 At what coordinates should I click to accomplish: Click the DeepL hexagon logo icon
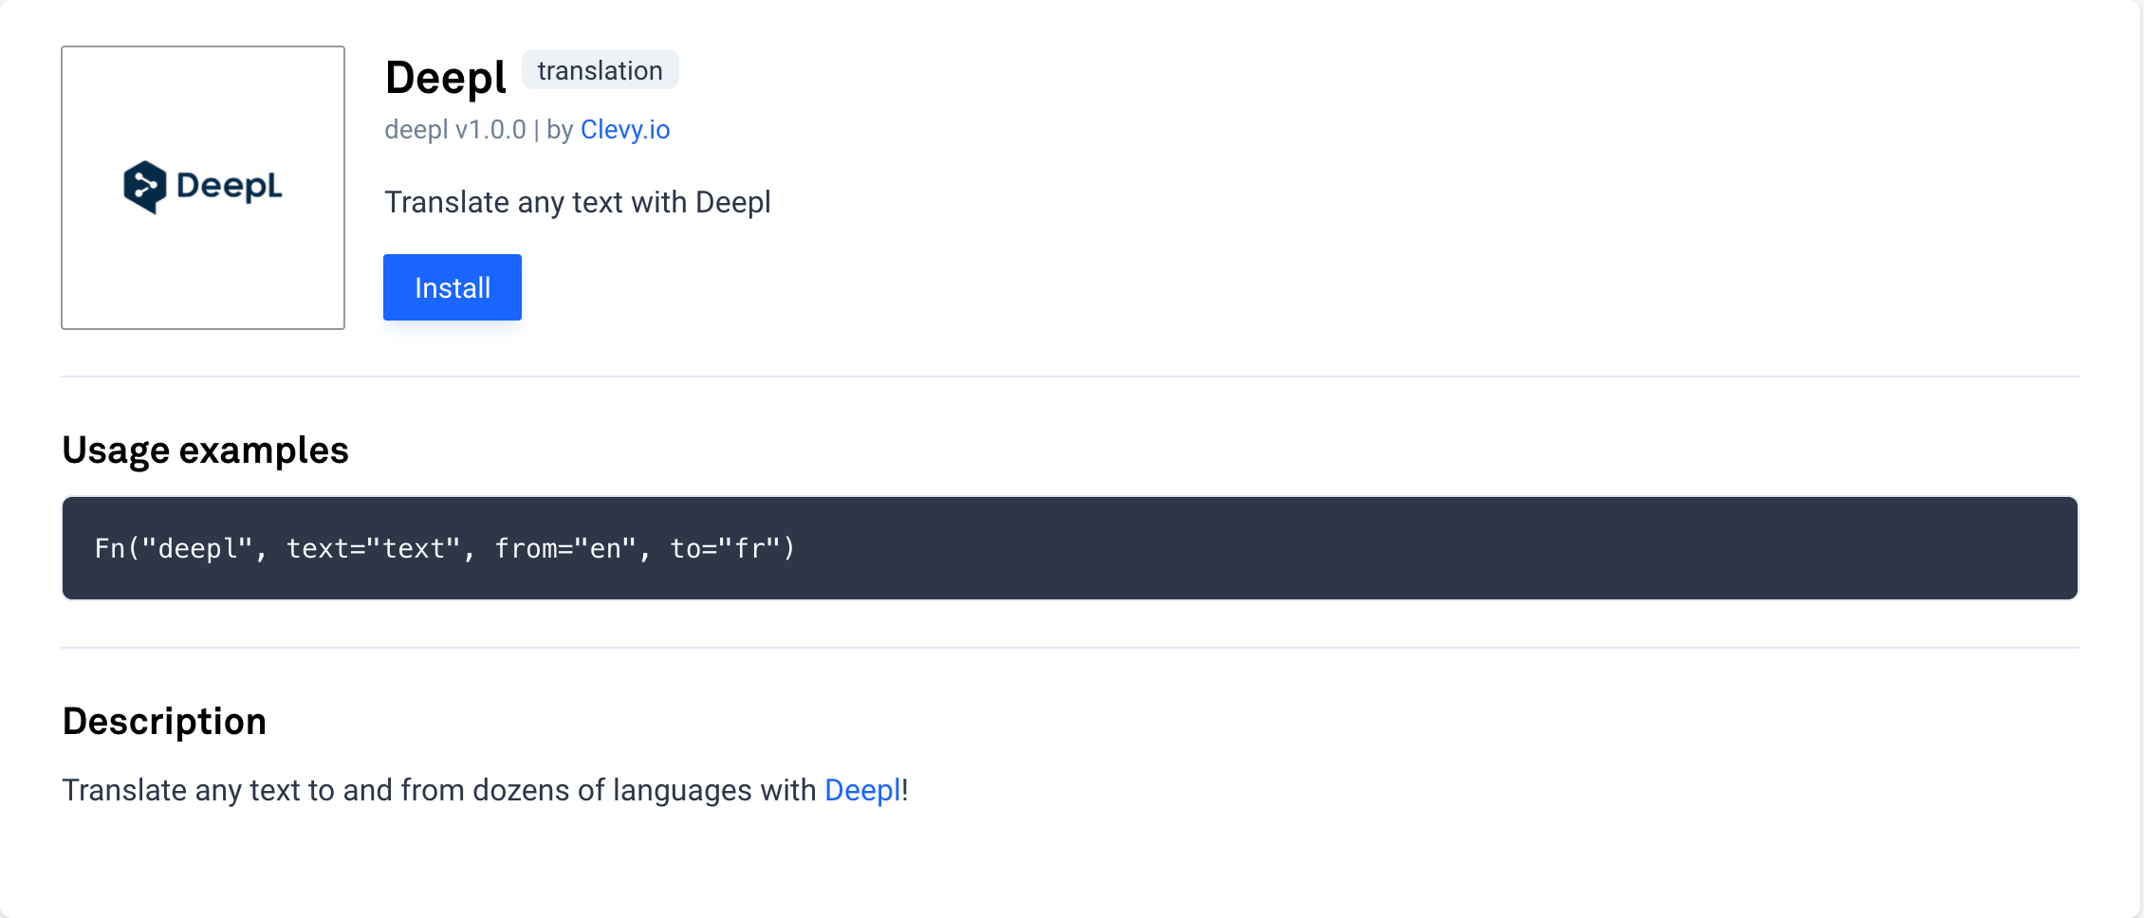point(145,187)
